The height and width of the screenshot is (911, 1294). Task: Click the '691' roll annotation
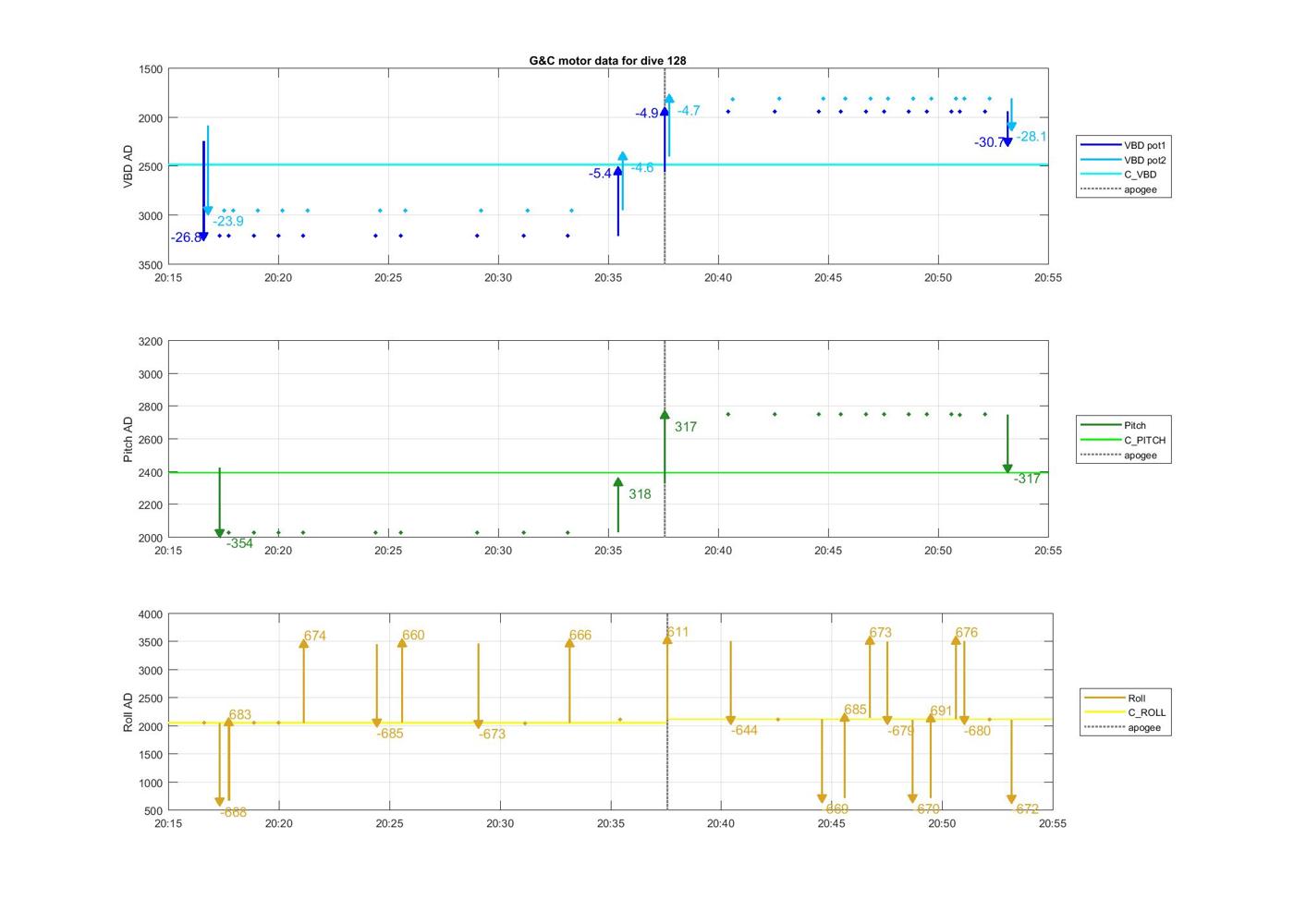coord(941,711)
